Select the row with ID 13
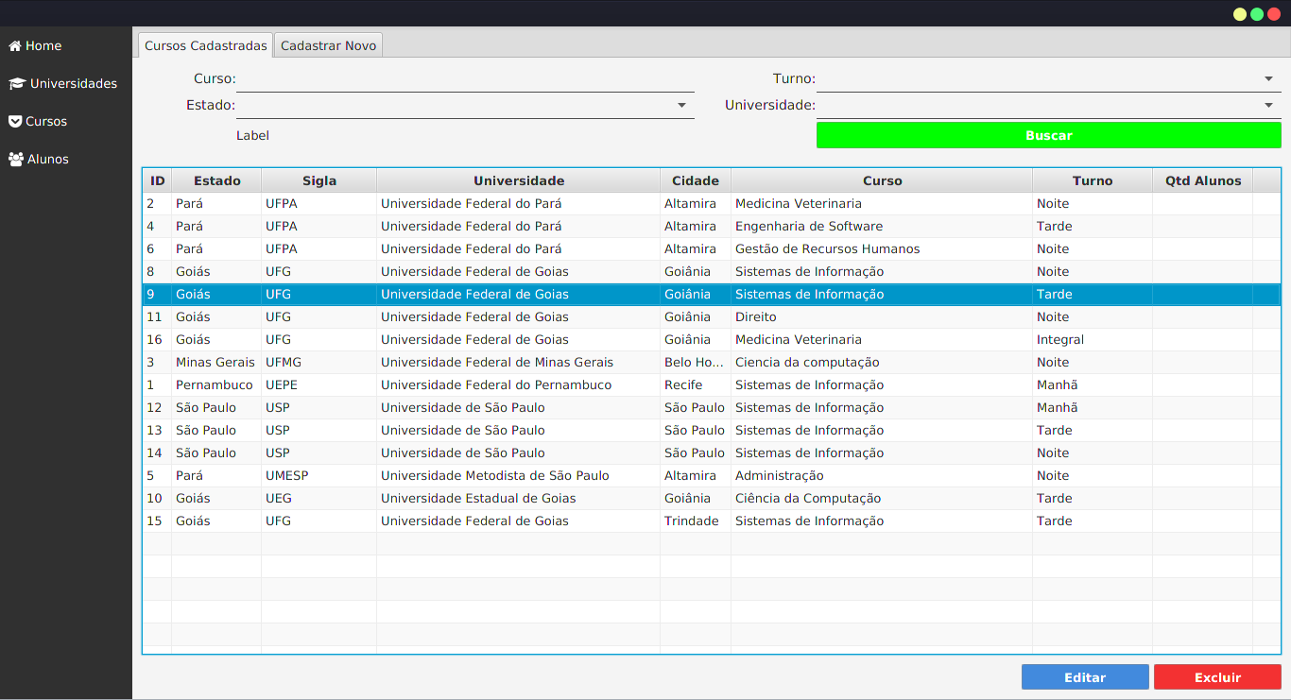 click(711, 430)
